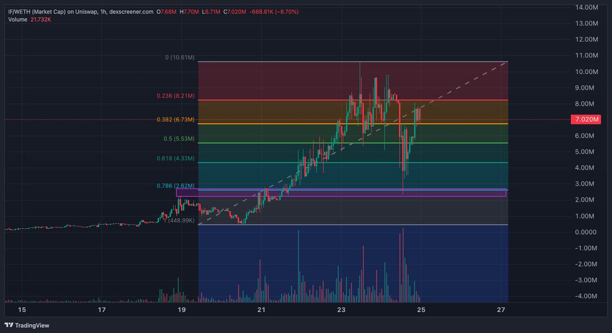Click the TradingView logo
612x333 pixels.
pyautogui.click(x=27, y=325)
